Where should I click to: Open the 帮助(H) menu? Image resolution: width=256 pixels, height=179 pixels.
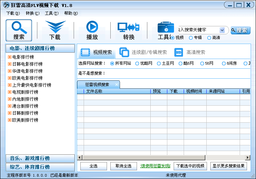pyautogui.click(x=71, y=13)
